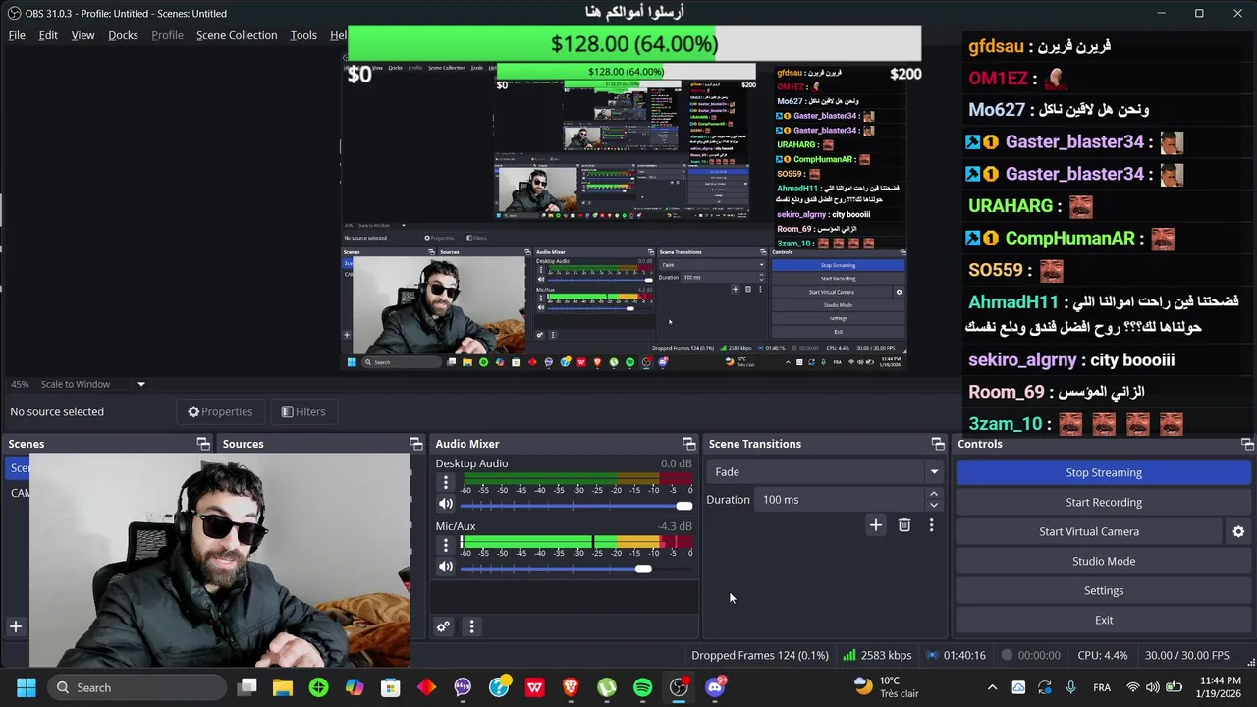Open the weather widget 10°C
The image size is (1257, 707).
889,687
